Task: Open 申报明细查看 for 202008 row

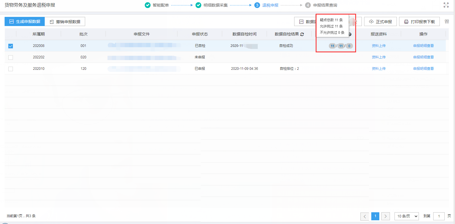Action: (x=423, y=46)
